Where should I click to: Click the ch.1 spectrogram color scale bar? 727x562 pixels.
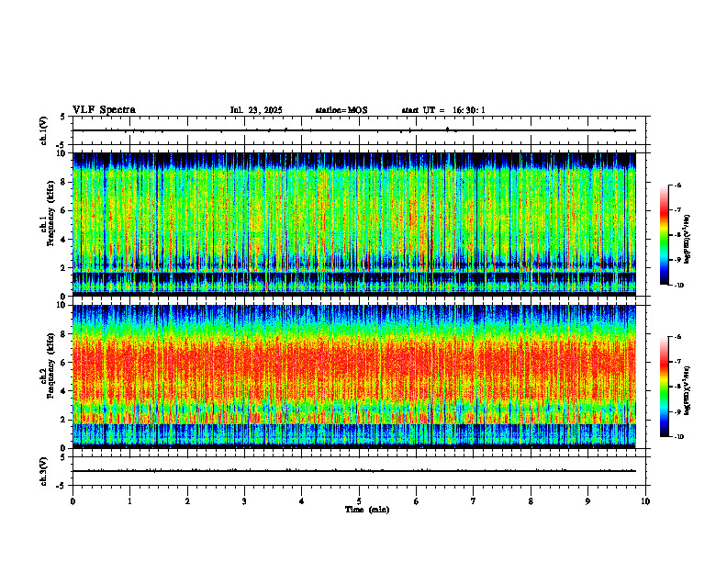(664, 235)
